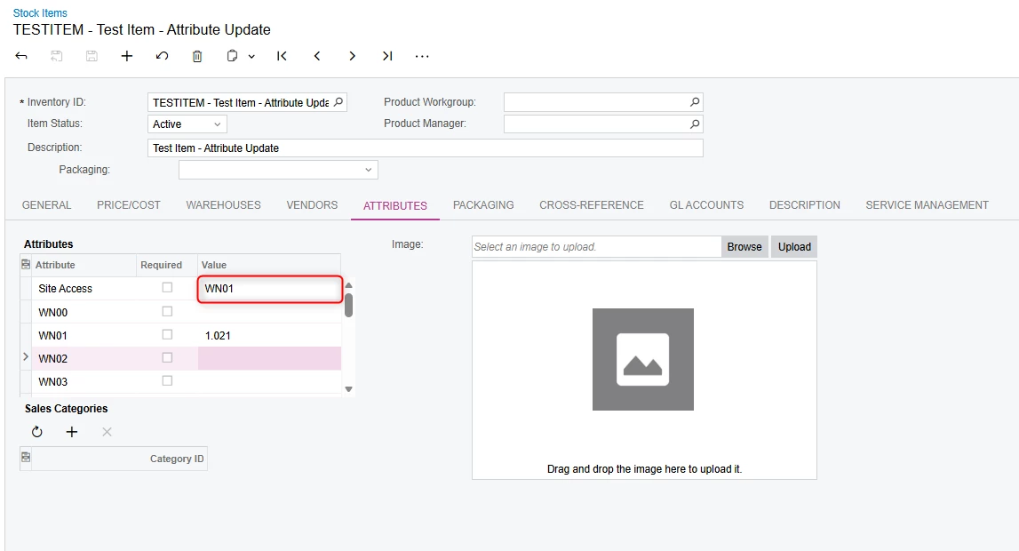Open the Packaging tab
1019x551 pixels.
tap(483, 204)
